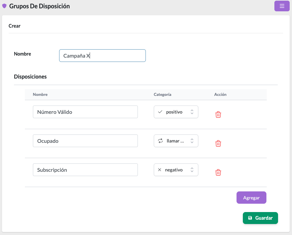
Task: Click the Nombre label beside group name field
Action: pyautogui.click(x=23, y=54)
